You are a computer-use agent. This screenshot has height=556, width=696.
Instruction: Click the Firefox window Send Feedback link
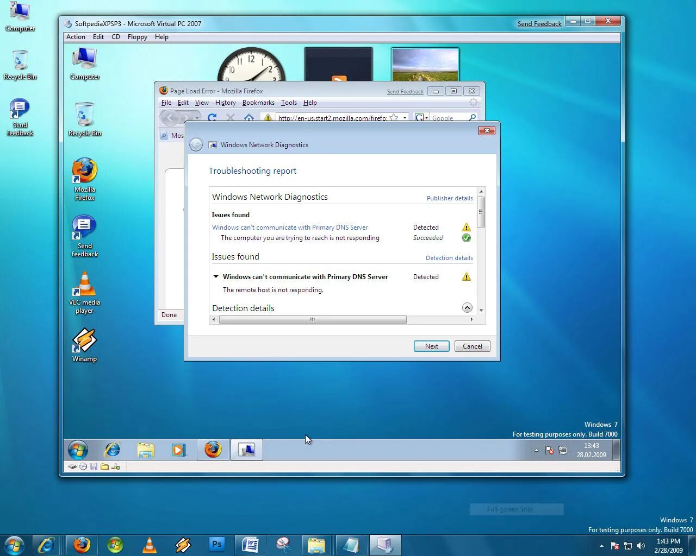click(405, 92)
